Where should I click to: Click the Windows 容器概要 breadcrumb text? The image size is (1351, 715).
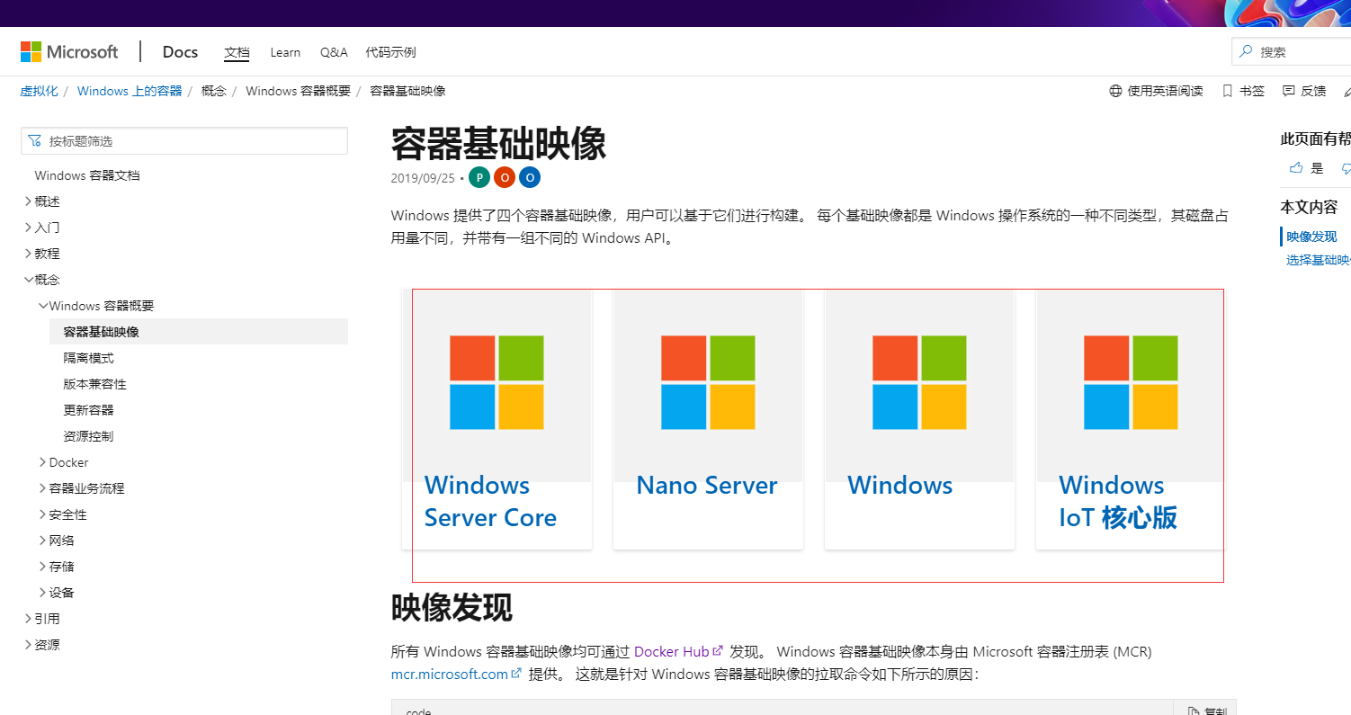pos(298,91)
